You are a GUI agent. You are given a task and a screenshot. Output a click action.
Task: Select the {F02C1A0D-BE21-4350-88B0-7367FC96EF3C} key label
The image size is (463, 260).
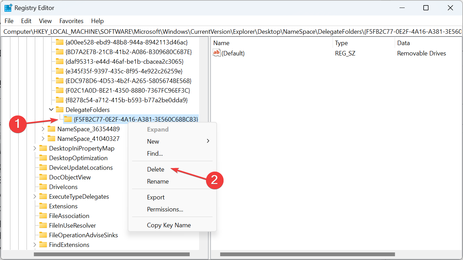[128, 91]
